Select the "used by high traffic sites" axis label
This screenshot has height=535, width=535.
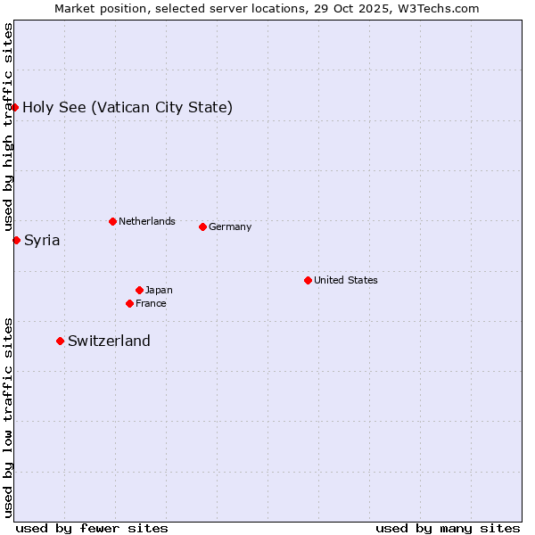(x=8, y=125)
